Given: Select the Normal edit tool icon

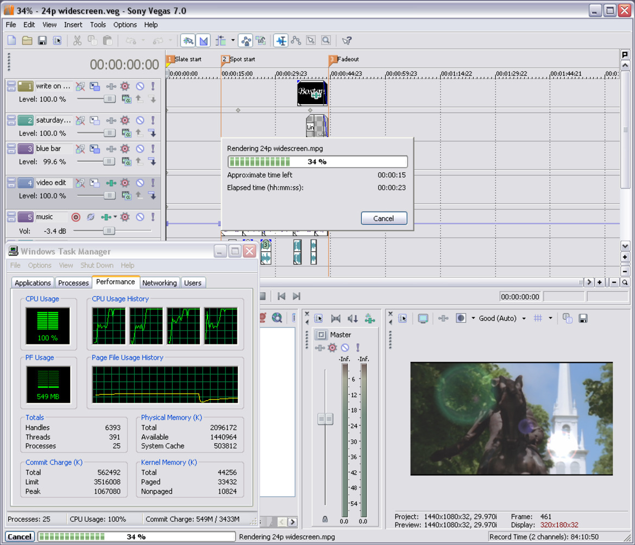Looking at the screenshot, I should 281,41.
